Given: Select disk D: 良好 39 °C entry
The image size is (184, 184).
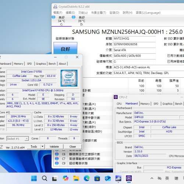Looking at the screenshot, I should tap(82, 21).
